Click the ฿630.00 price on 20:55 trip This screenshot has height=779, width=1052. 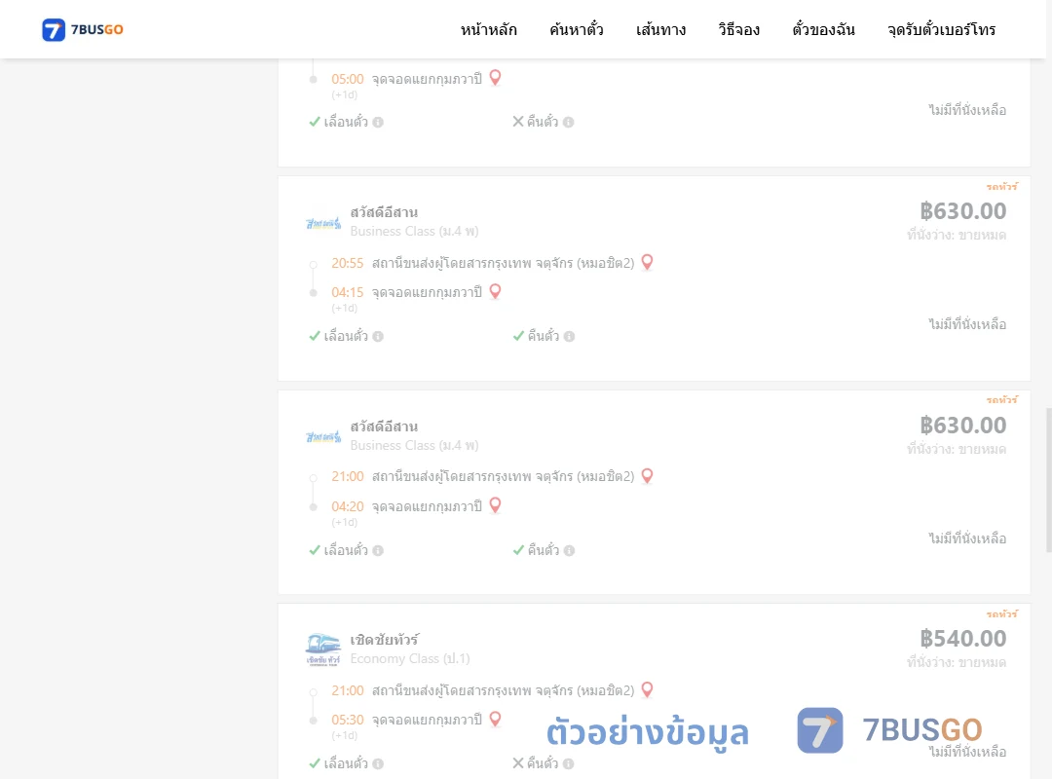(x=962, y=211)
